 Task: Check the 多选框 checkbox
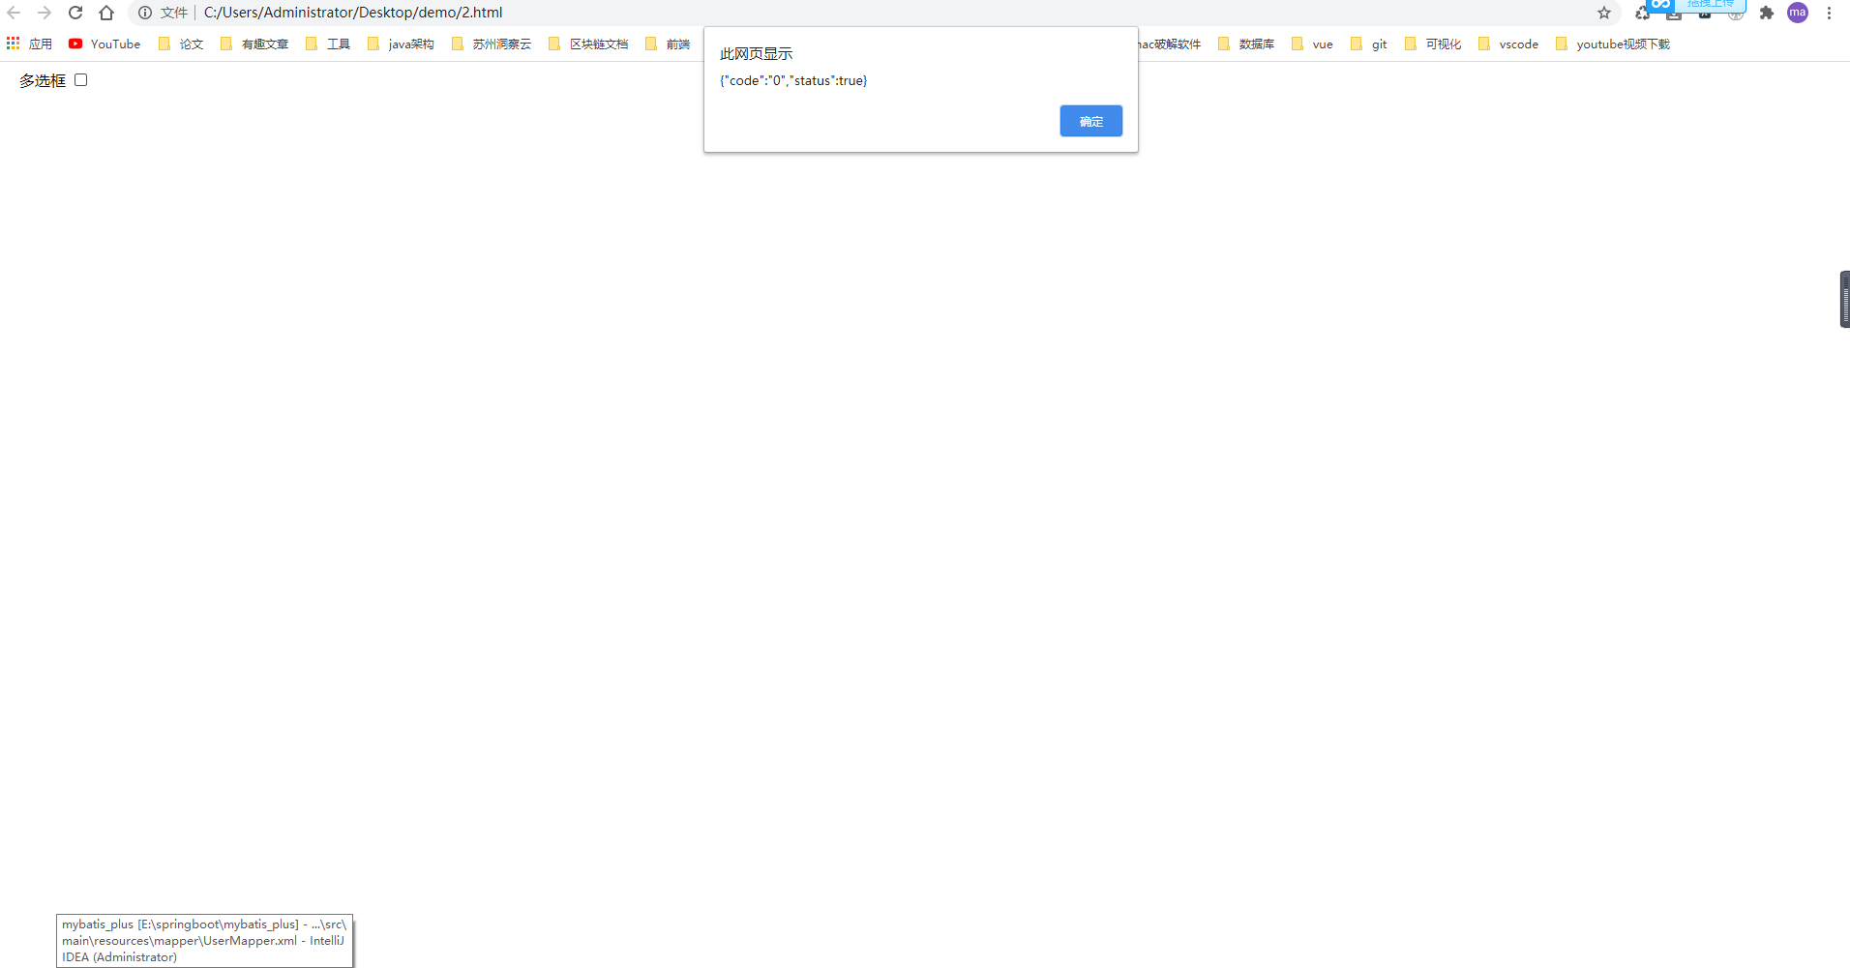80,79
